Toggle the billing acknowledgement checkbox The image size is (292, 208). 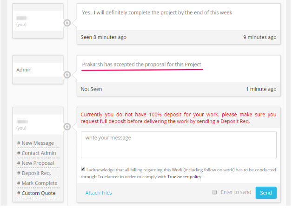(x=83, y=169)
